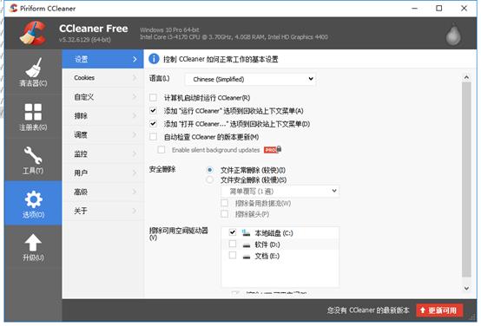
Task: Open the 关于 (About) menu item
Action: pyautogui.click(x=102, y=211)
